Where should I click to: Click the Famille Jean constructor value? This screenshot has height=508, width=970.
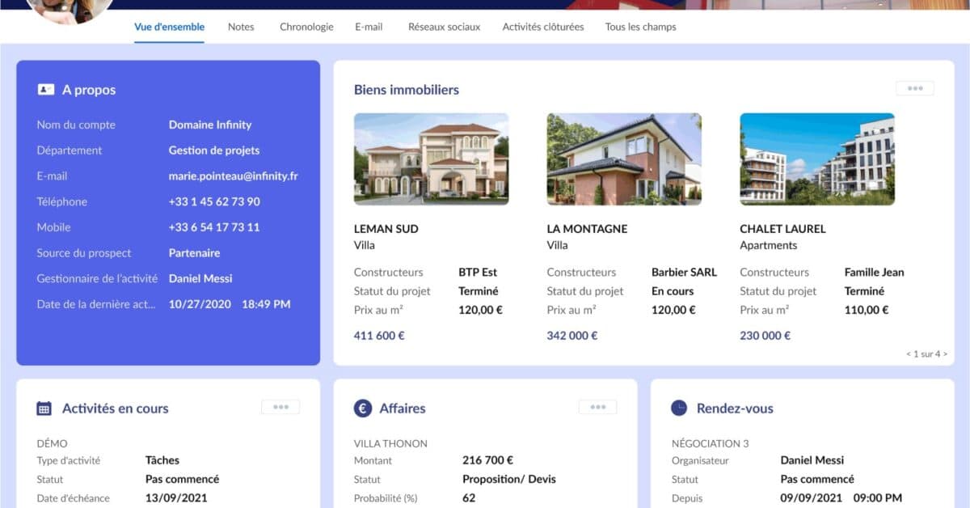pos(875,273)
